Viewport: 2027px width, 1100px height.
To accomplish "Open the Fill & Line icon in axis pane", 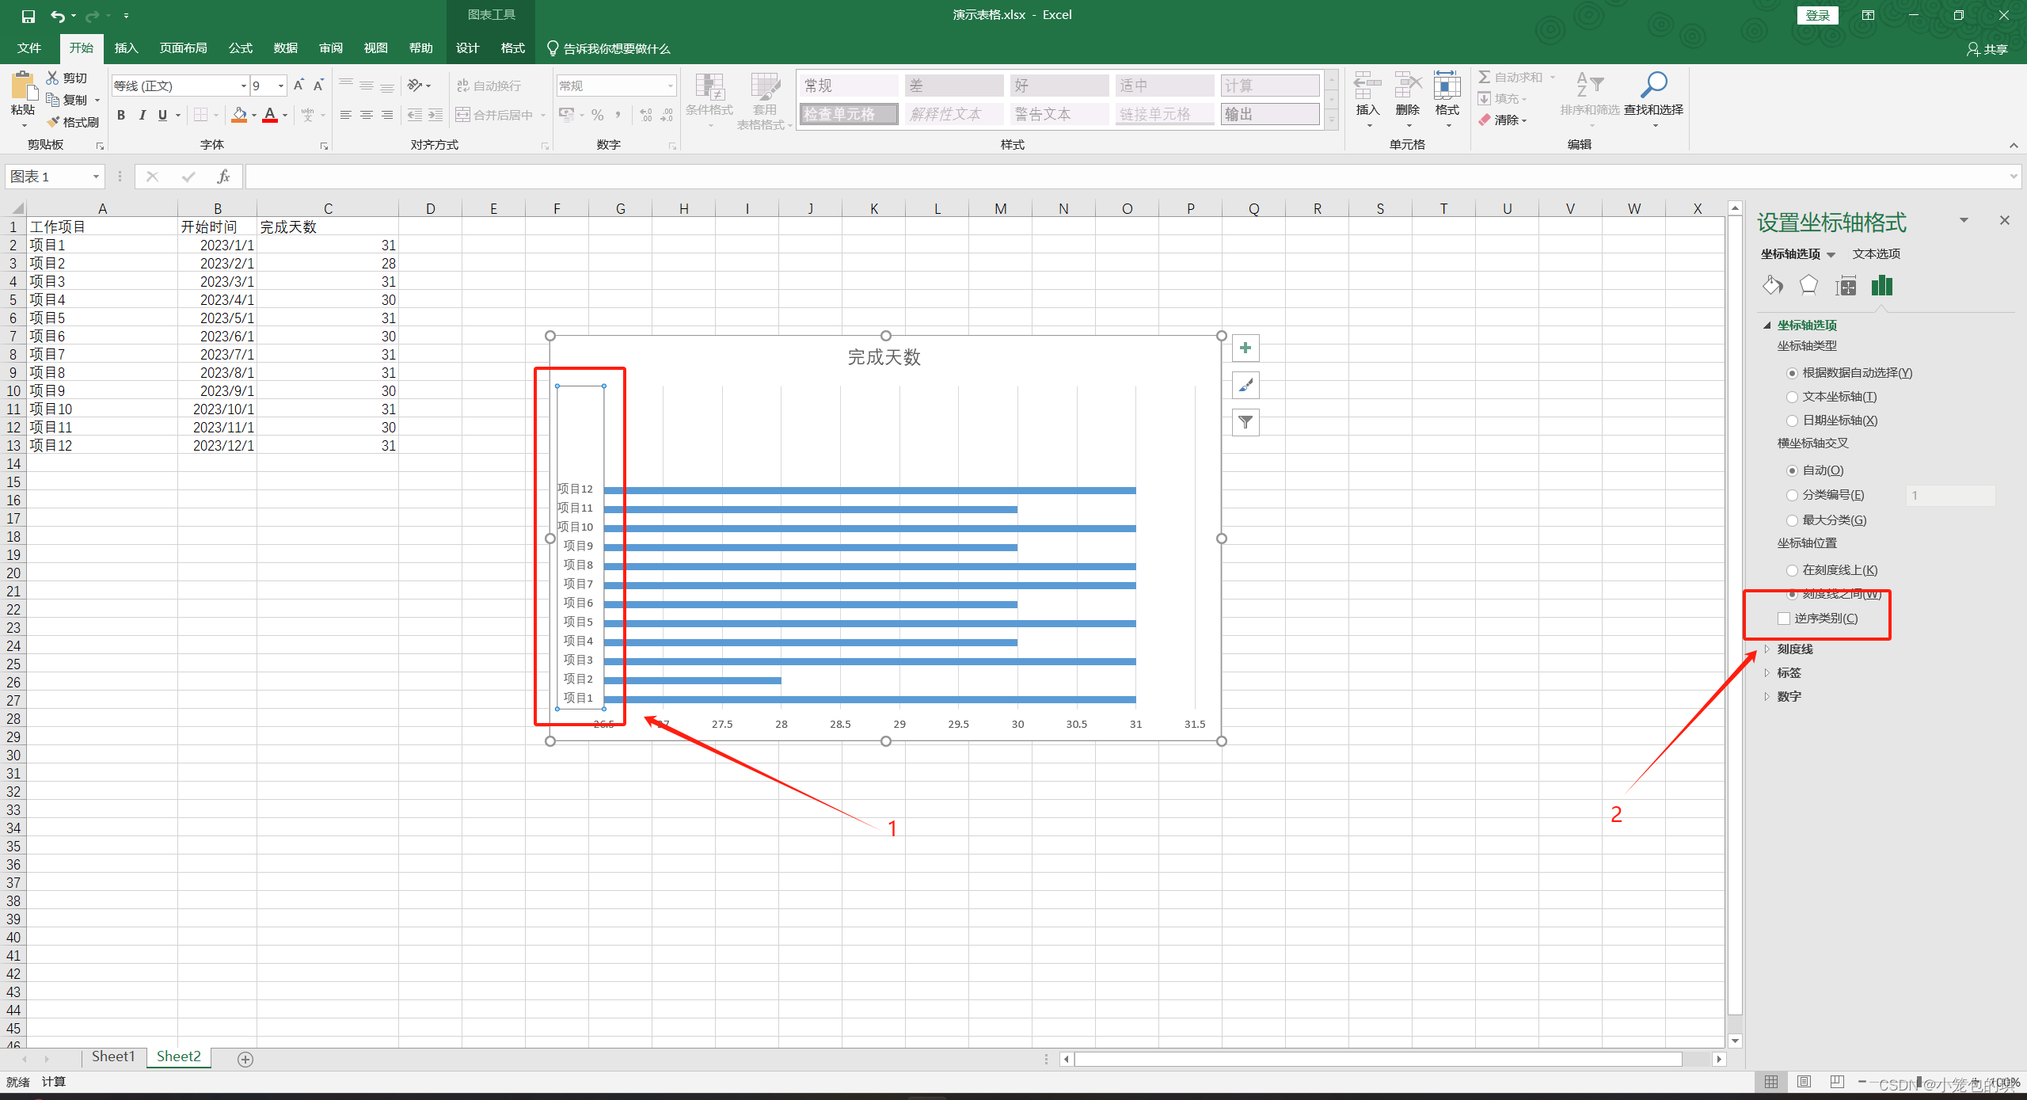I will click(x=1773, y=285).
